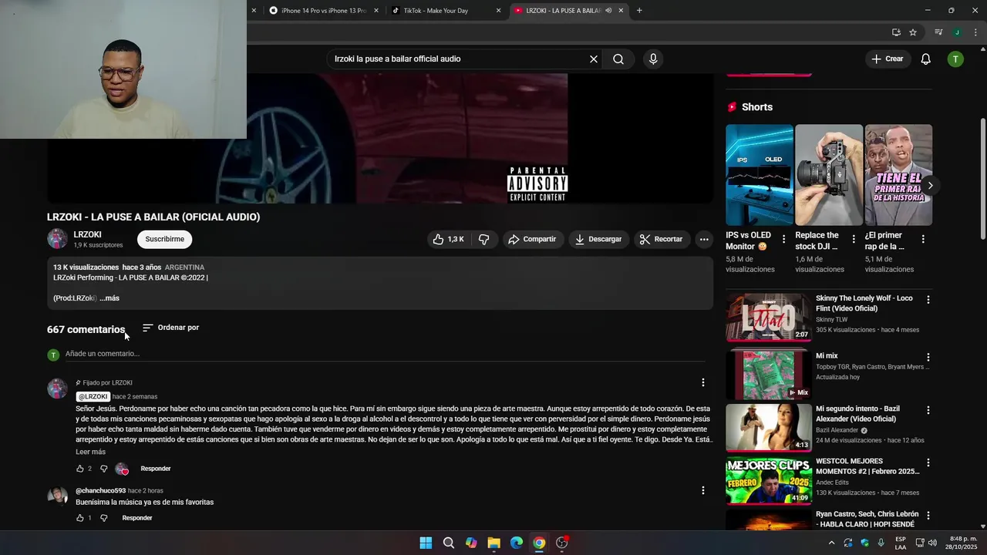Like the @chanchuco593 comment
987x555 pixels.
tap(80, 518)
